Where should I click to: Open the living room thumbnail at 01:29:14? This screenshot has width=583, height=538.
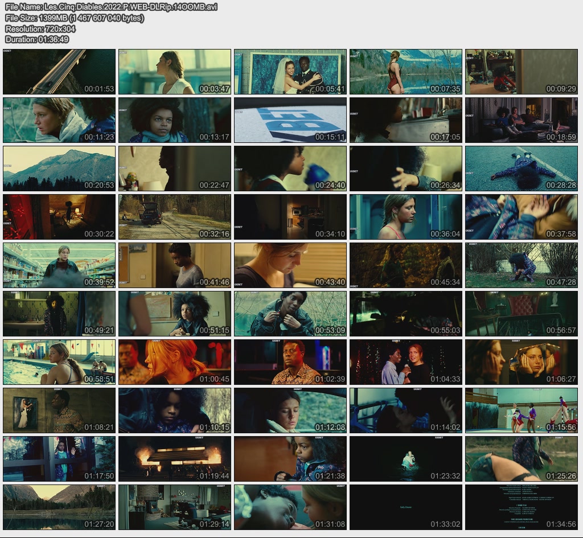[175, 507]
